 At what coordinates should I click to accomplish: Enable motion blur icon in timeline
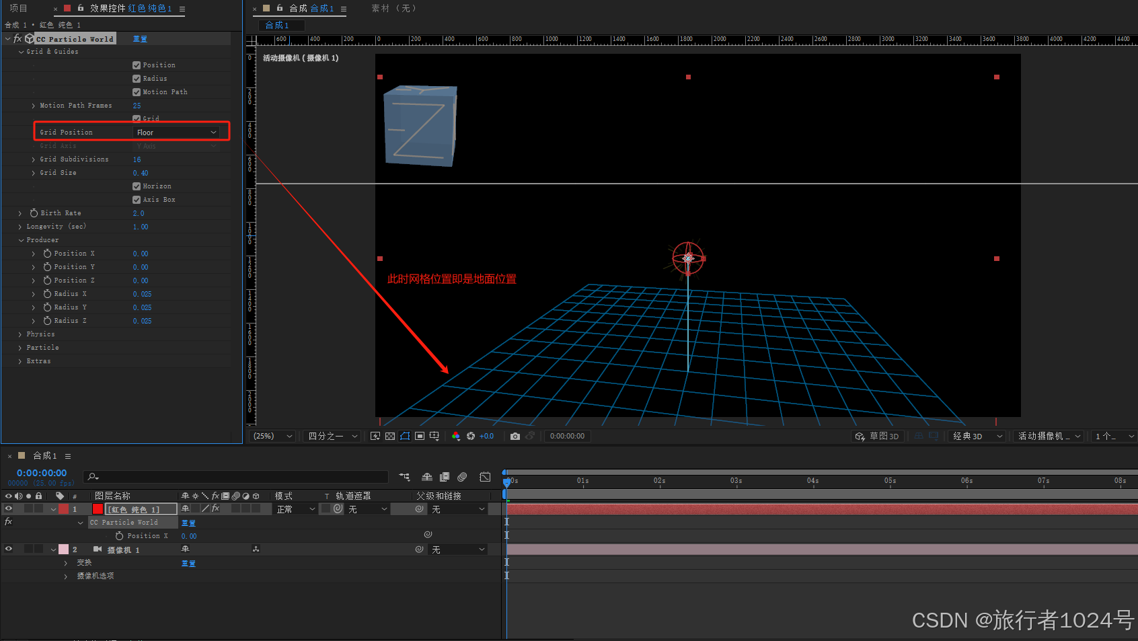(462, 477)
